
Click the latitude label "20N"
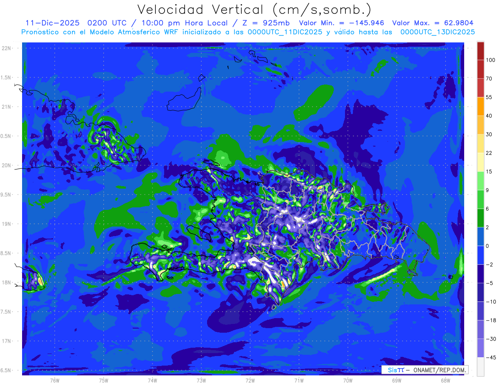point(6,165)
